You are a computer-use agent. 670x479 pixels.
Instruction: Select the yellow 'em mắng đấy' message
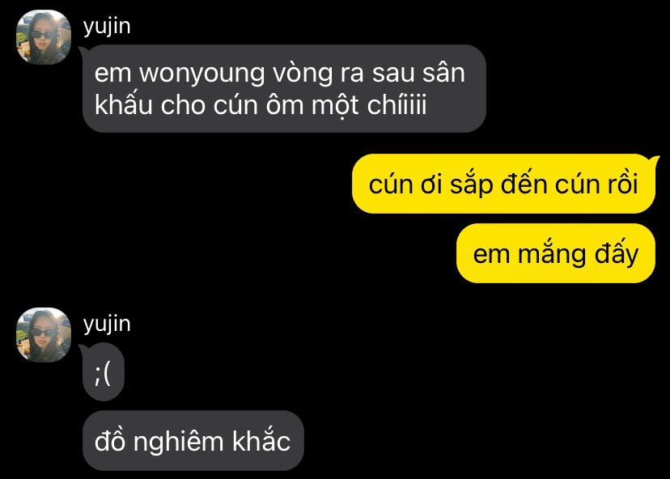click(555, 253)
